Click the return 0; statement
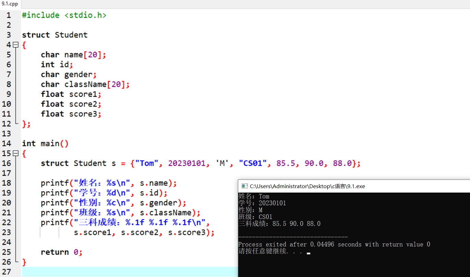 (62, 252)
